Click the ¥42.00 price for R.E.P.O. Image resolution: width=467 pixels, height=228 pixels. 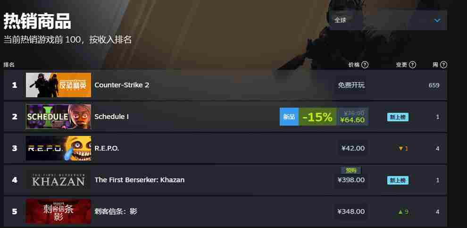click(x=353, y=148)
